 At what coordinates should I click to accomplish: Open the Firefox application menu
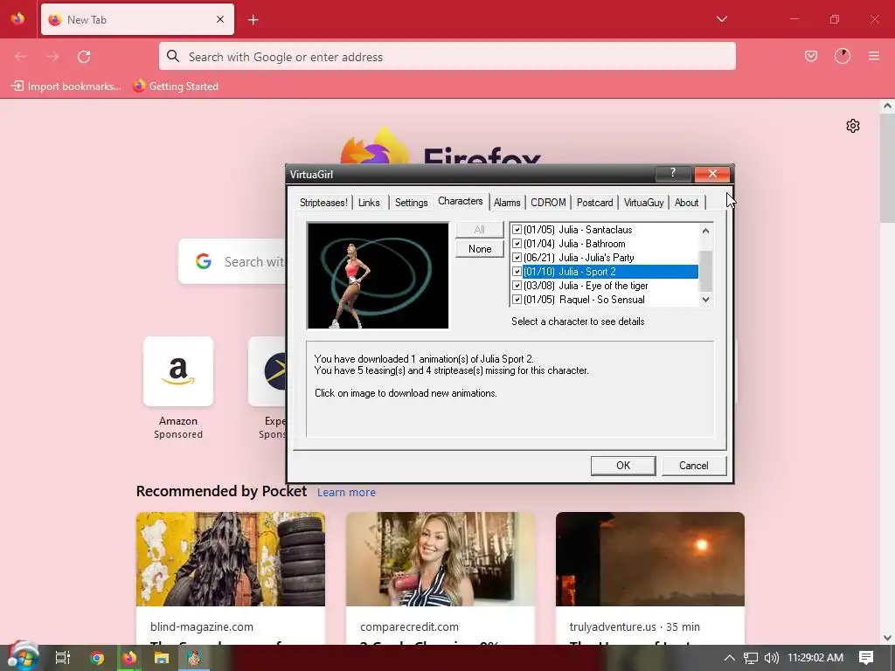pos(873,56)
